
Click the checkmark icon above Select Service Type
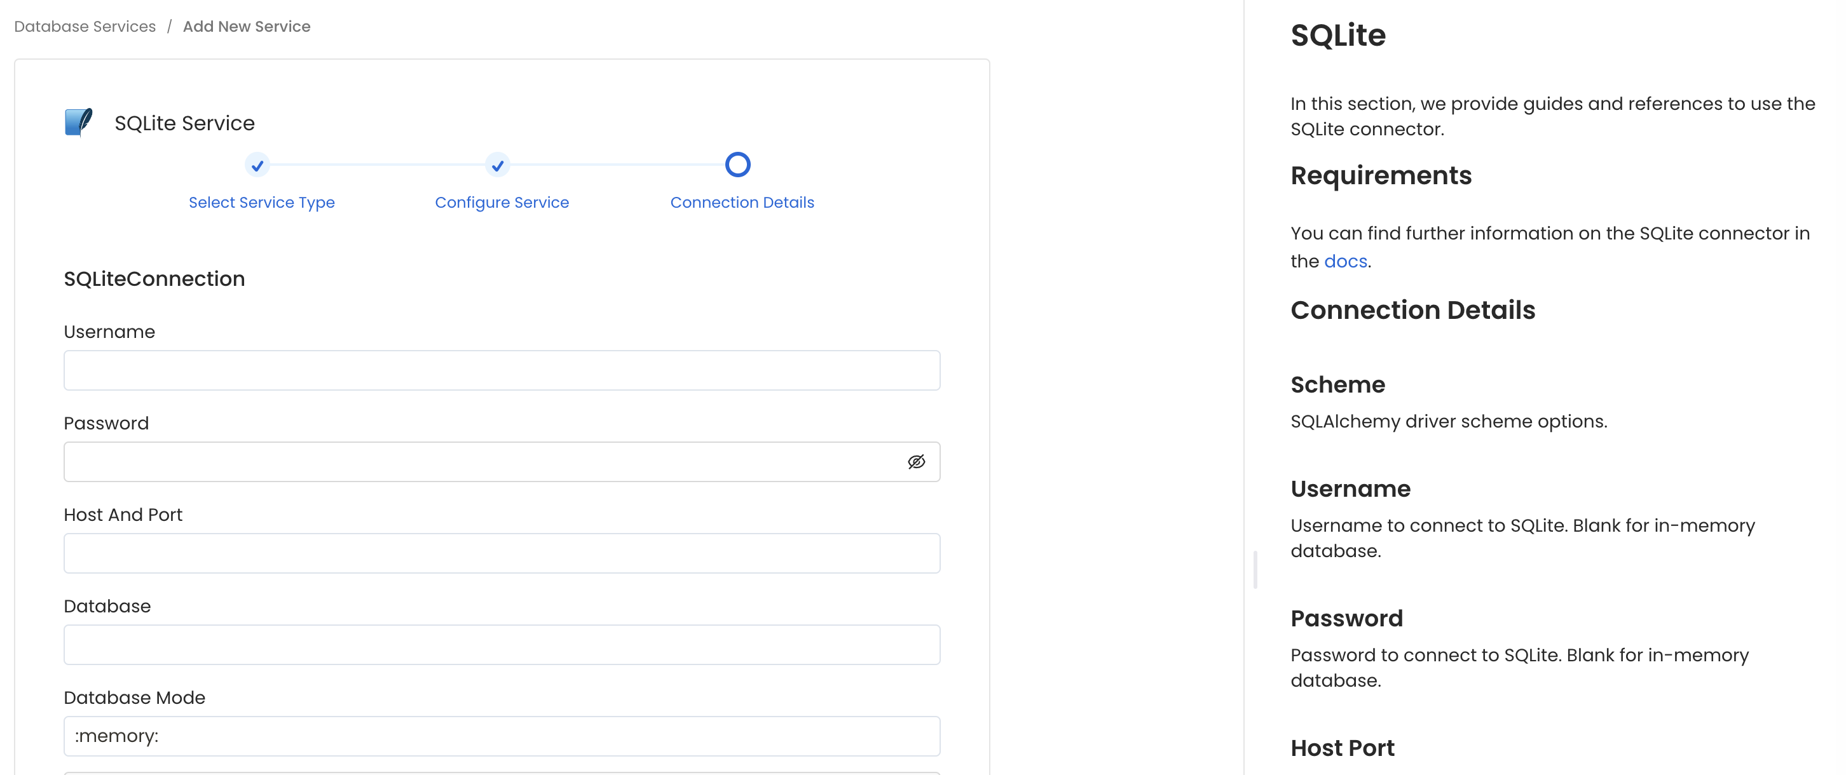[x=257, y=165]
